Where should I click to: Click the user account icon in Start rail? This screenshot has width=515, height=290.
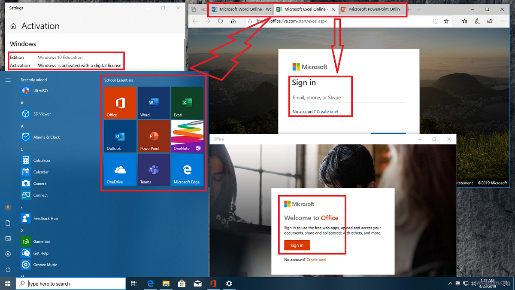click(x=8, y=208)
